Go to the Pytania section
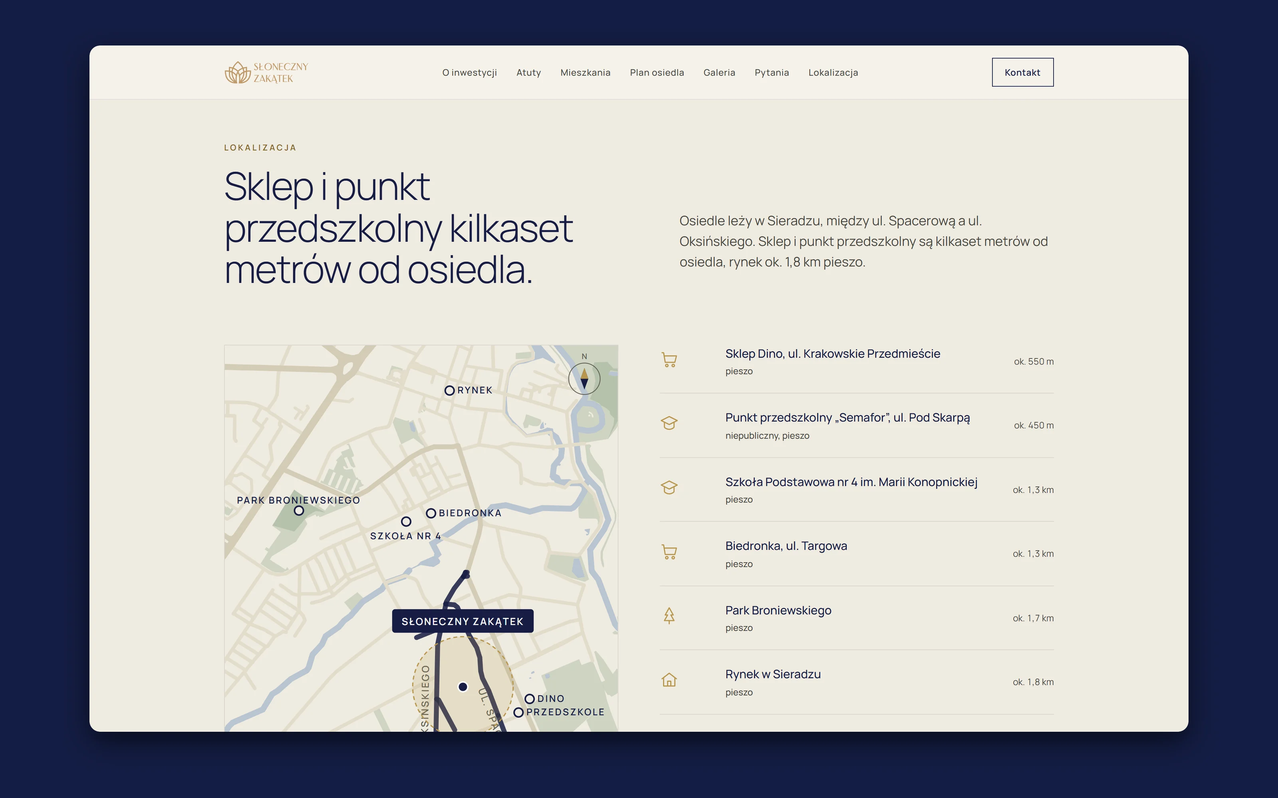This screenshot has height=798, width=1278. click(x=772, y=72)
